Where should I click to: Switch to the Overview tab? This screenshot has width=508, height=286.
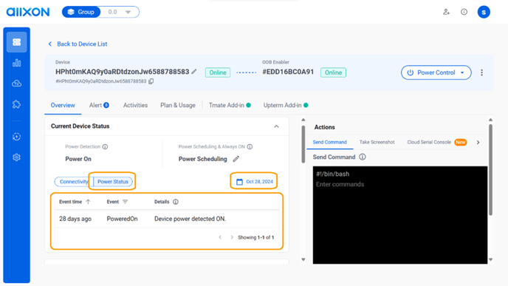63,106
